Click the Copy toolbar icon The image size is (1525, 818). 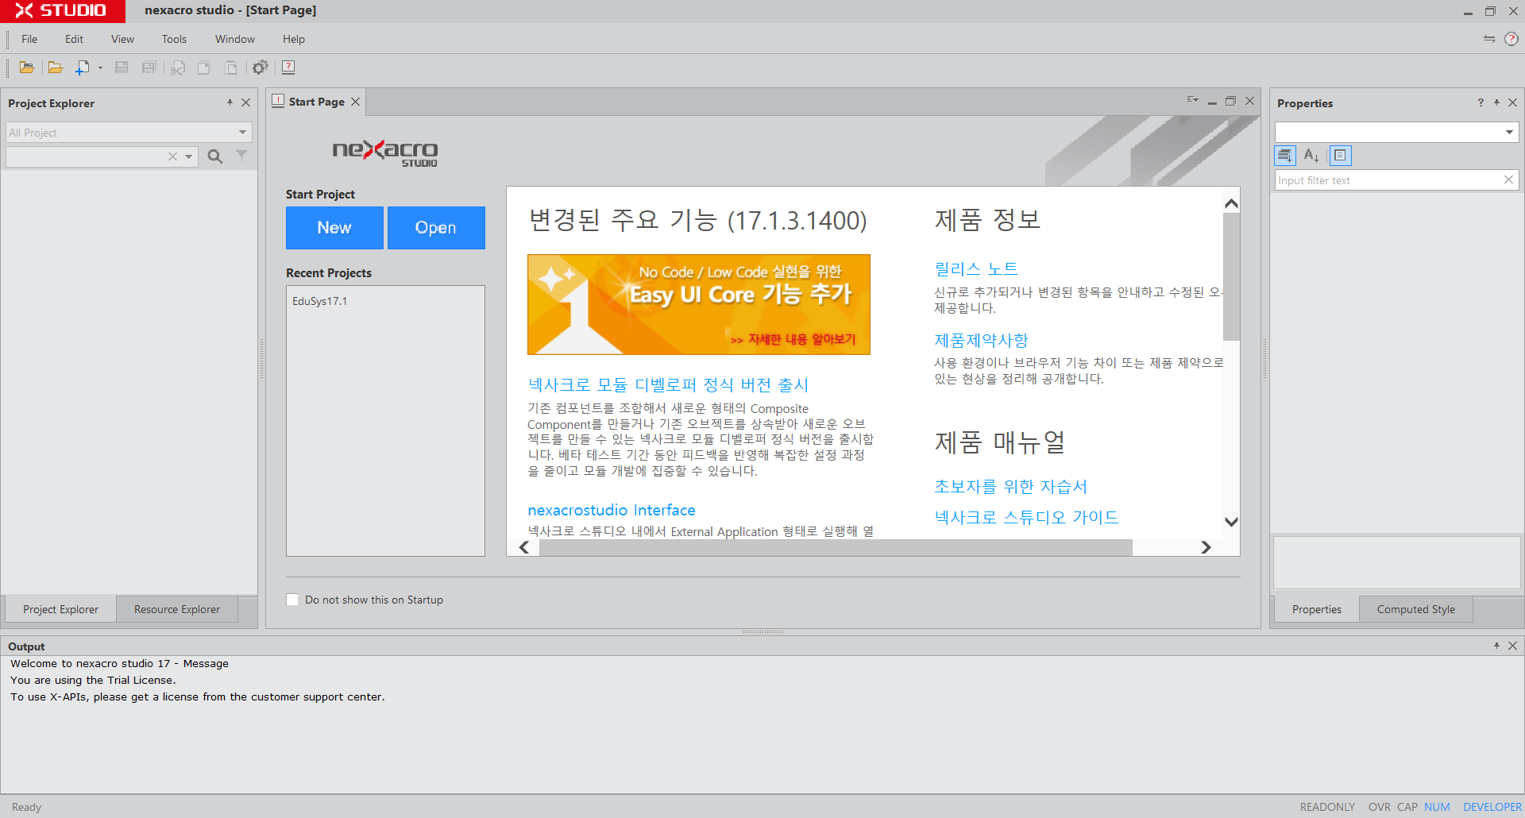pyautogui.click(x=204, y=68)
